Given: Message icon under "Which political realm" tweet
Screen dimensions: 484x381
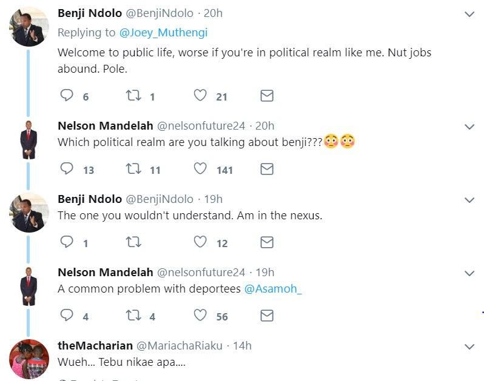Looking at the screenshot, I should click(x=267, y=169).
